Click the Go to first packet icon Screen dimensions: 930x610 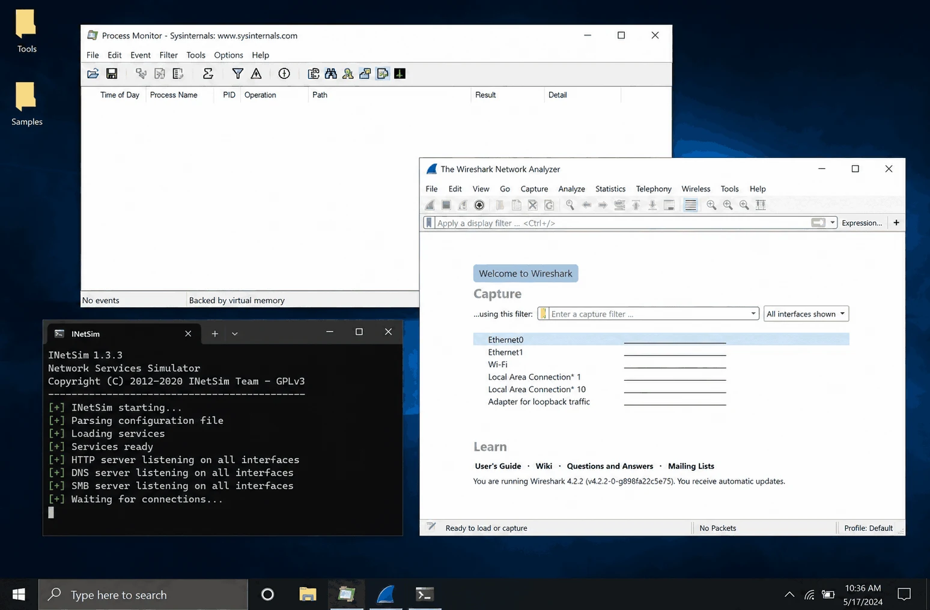click(x=636, y=205)
